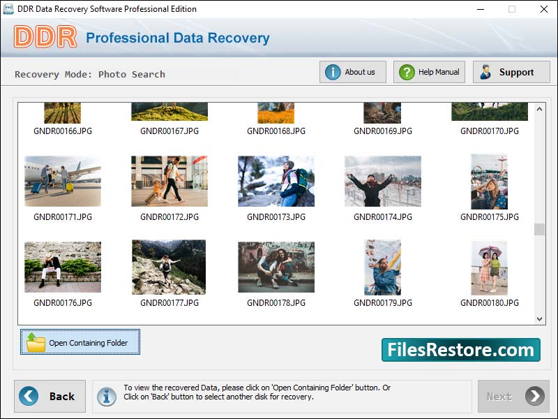
Task: Click the Support person icon
Action: [x=487, y=71]
